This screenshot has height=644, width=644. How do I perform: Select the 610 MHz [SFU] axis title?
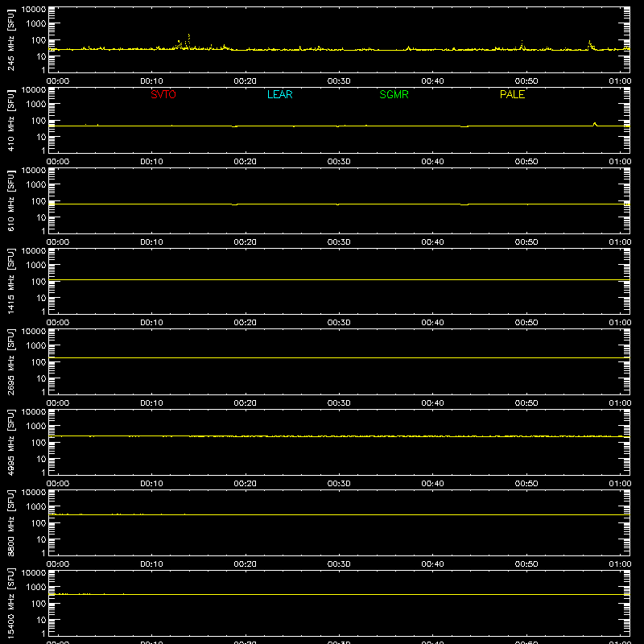point(10,200)
